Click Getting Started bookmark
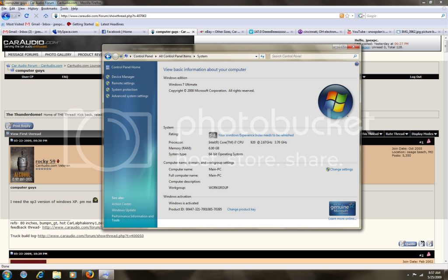The image size is (448, 280). [80, 24]
